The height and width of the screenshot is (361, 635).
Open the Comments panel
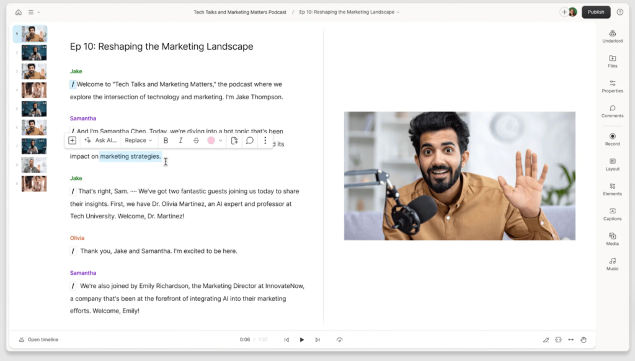click(x=612, y=111)
